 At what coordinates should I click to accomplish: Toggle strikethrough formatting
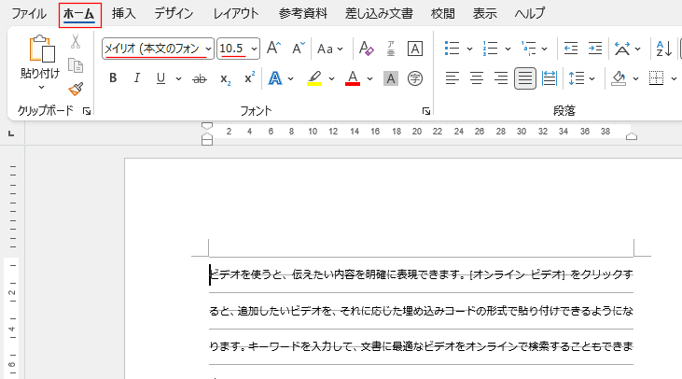(x=200, y=78)
